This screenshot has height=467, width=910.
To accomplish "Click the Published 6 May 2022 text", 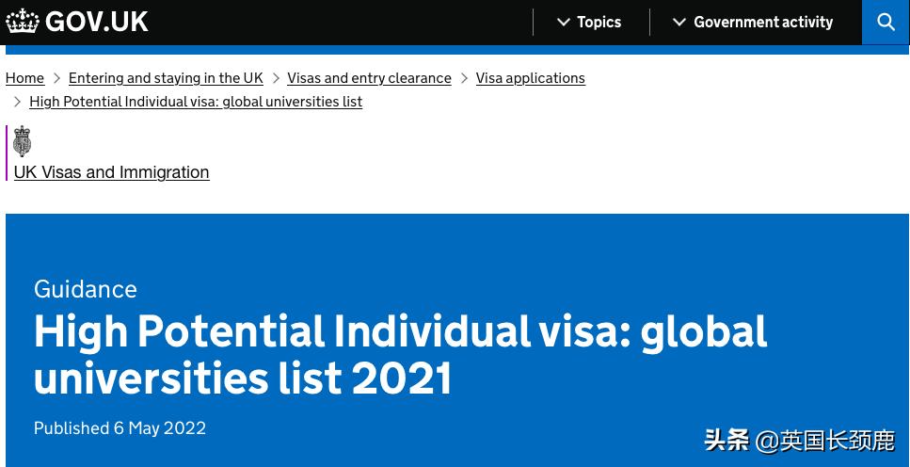I will pyautogui.click(x=120, y=428).
